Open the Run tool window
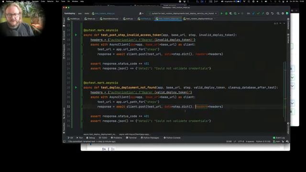This screenshot has height=172, width=306. click(x=80, y=138)
